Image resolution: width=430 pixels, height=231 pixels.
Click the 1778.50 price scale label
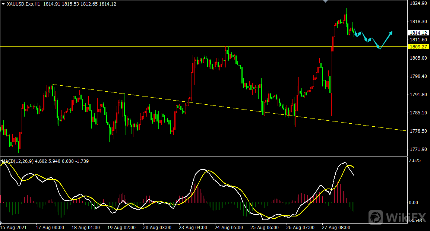click(418, 131)
